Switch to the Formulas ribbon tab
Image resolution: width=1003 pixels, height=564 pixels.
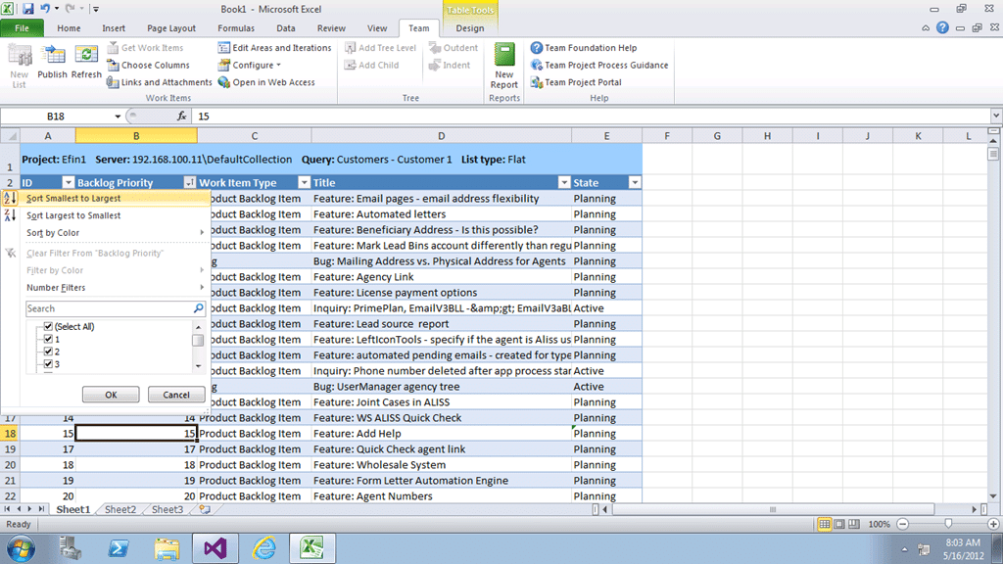236,28
